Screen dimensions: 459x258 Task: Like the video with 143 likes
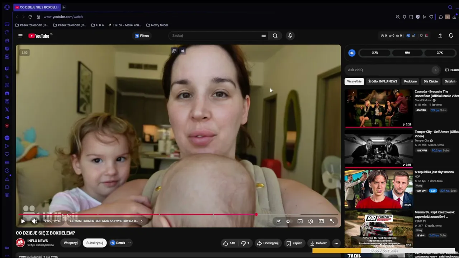point(229,243)
